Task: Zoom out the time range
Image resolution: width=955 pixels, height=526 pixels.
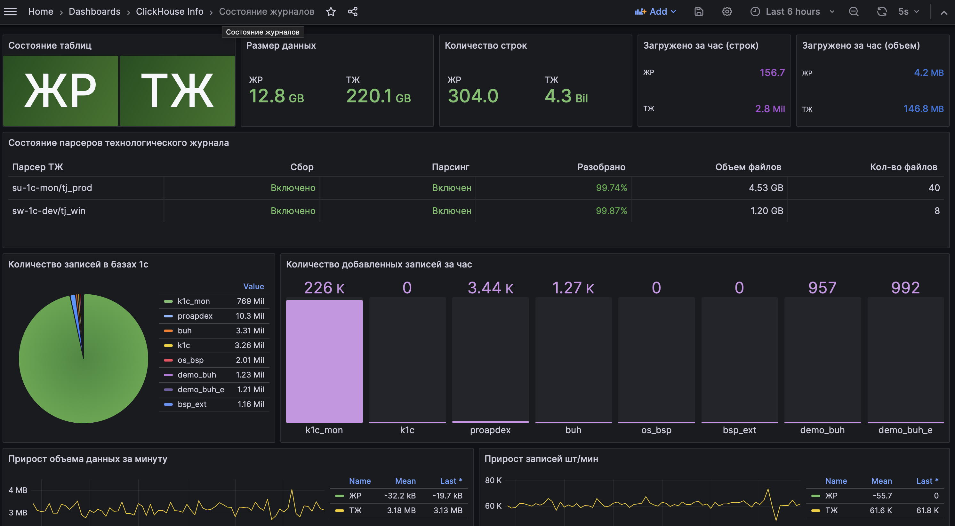Action: tap(854, 12)
